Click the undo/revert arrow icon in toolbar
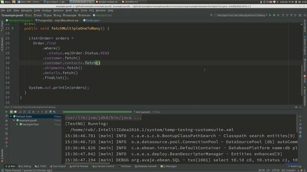The width and height of the screenshot is (307, 172). click(295, 15)
